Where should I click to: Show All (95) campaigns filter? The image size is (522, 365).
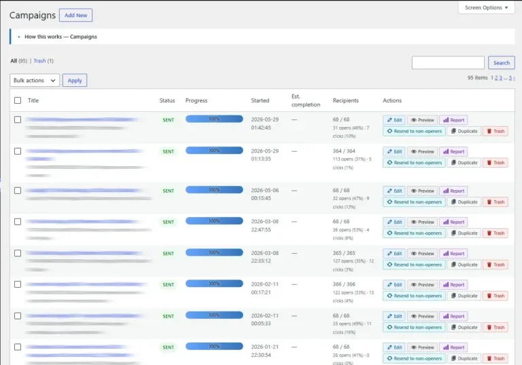pos(18,61)
